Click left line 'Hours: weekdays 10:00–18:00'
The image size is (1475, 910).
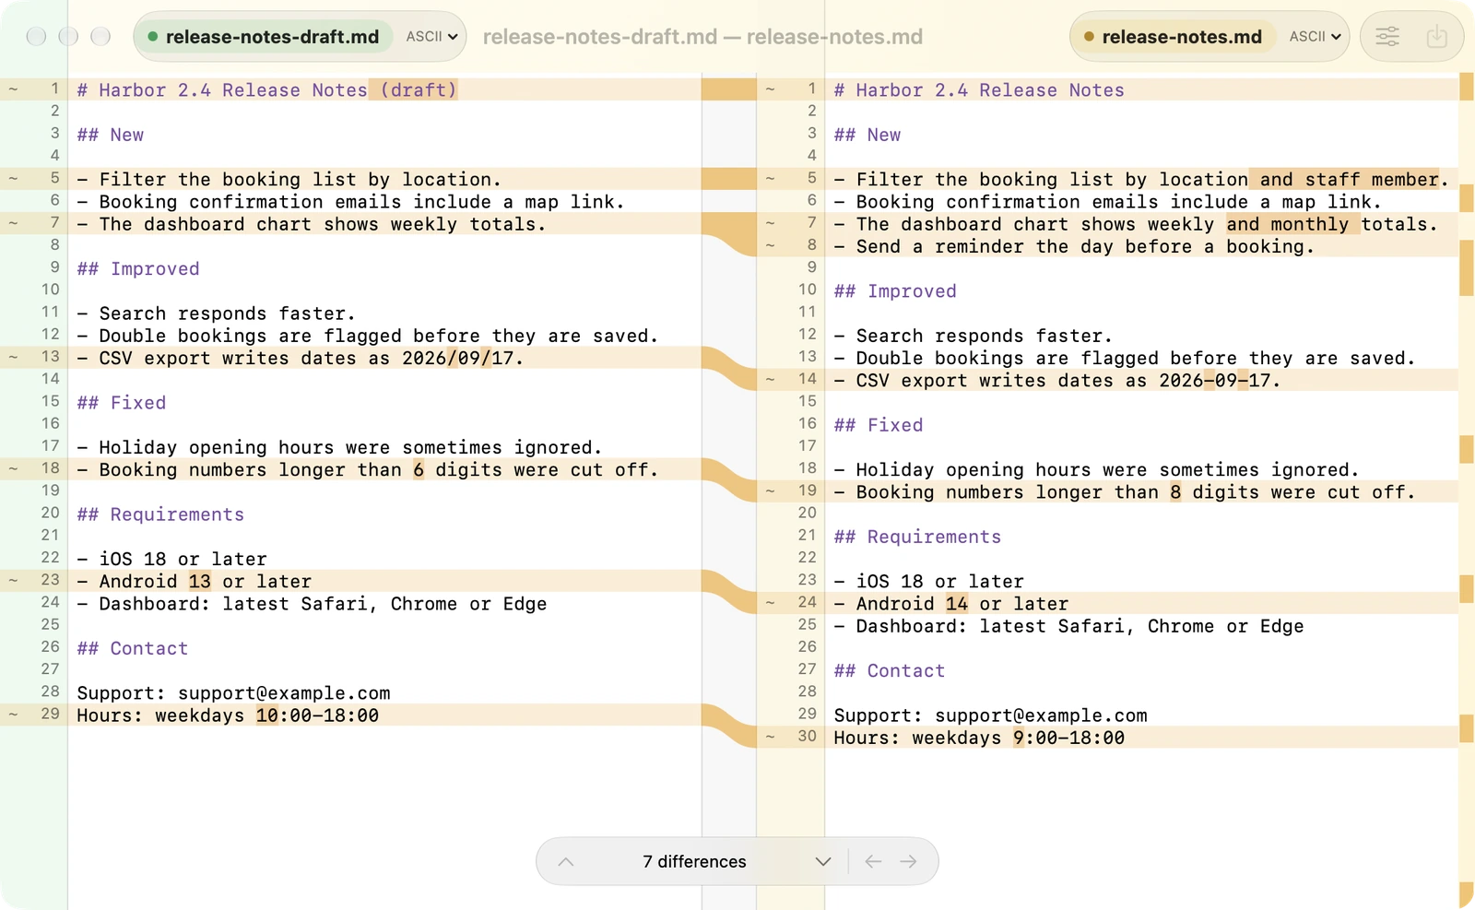tap(228, 715)
